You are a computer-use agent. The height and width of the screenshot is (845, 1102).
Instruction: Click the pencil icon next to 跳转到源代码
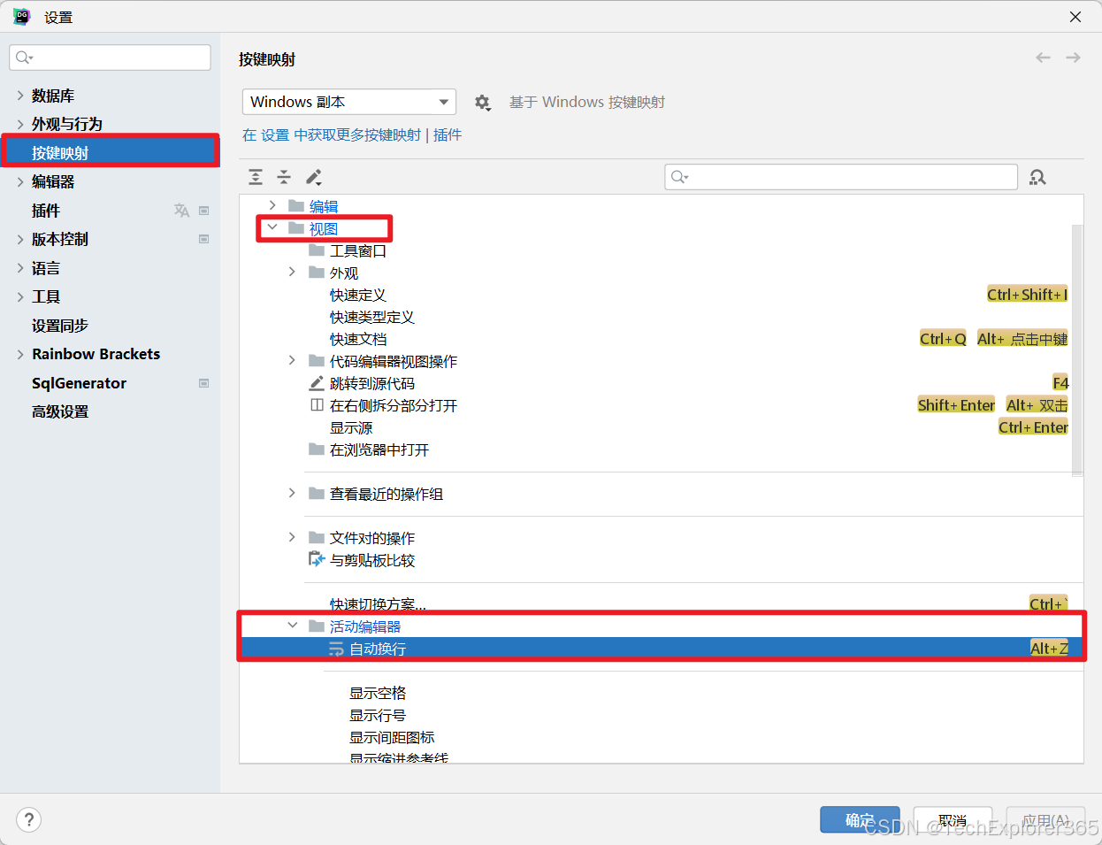(x=317, y=383)
